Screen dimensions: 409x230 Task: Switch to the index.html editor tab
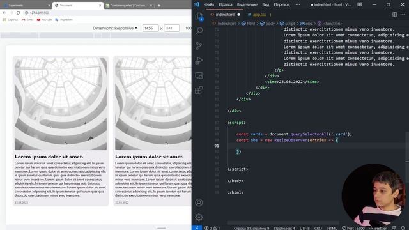pos(225,15)
